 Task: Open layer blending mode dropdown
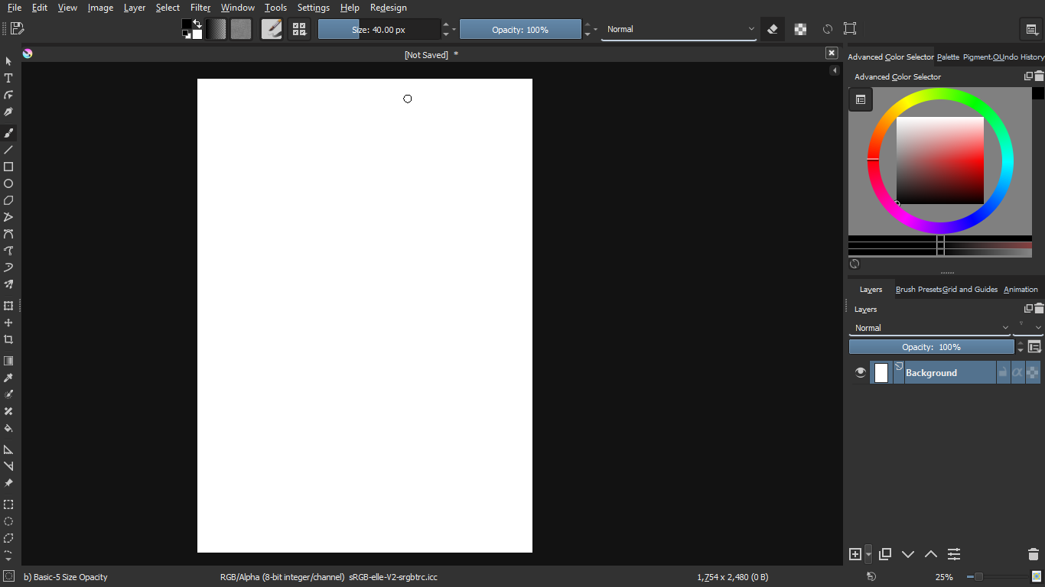pyautogui.click(x=929, y=328)
